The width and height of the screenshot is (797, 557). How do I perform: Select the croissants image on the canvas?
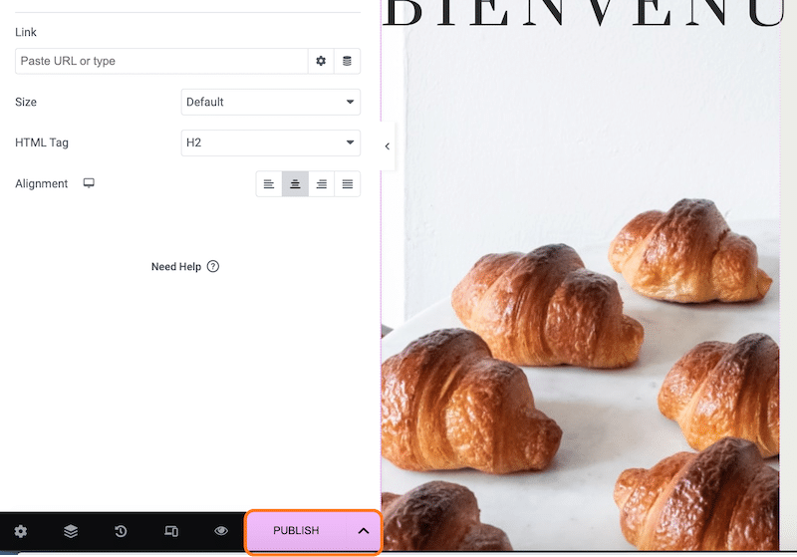coord(581,290)
